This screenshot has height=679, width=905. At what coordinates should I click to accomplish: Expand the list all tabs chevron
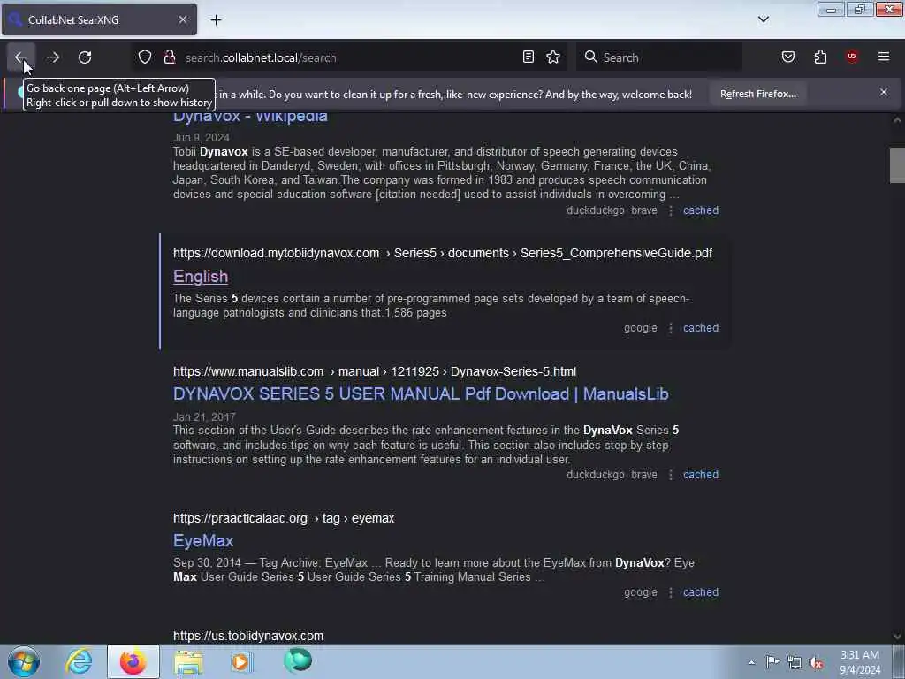763,19
